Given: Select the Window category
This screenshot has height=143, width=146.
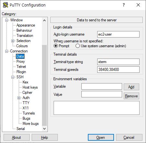Looking at the screenshot, I should coord(16,20).
